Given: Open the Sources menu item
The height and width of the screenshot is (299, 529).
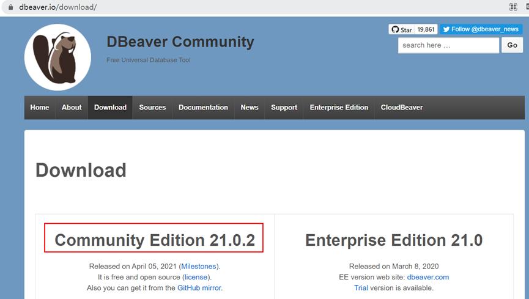Looking at the screenshot, I should coord(152,108).
